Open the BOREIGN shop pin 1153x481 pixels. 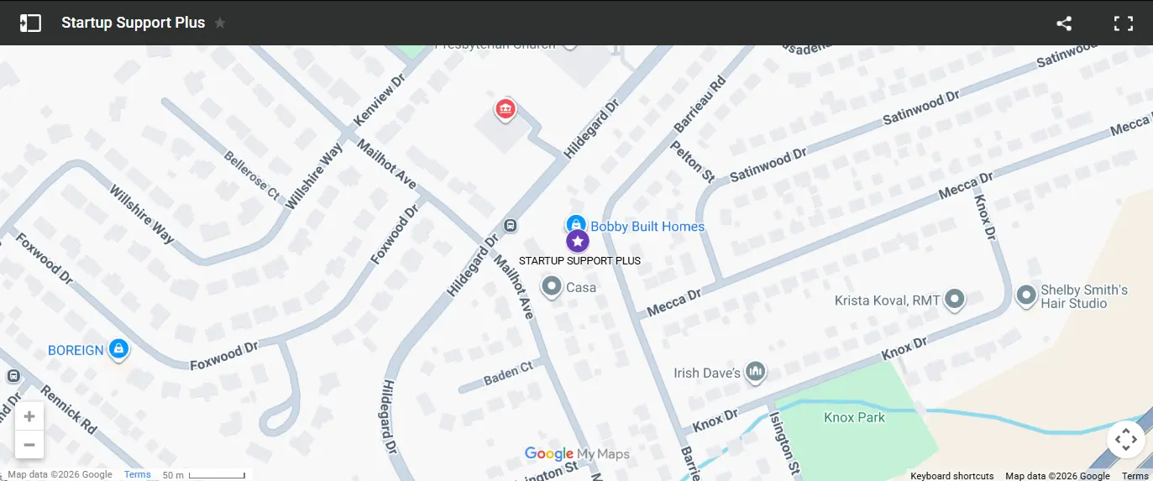click(119, 350)
